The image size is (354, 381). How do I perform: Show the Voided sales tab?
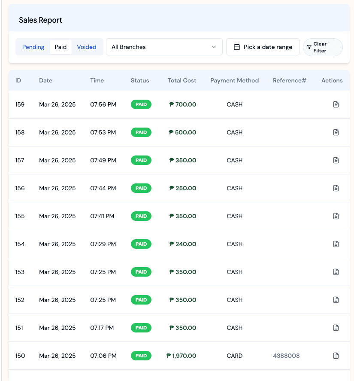pos(87,47)
